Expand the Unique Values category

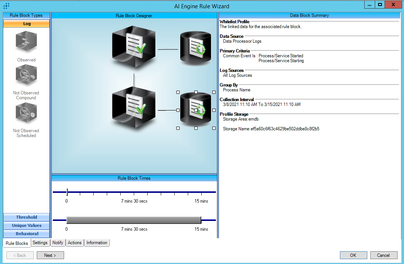(x=27, y=225)
